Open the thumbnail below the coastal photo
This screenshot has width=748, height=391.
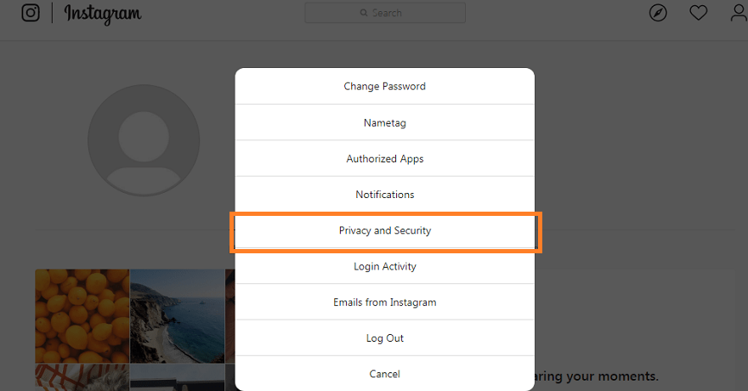pyautogui.click(x=177, y=378)
